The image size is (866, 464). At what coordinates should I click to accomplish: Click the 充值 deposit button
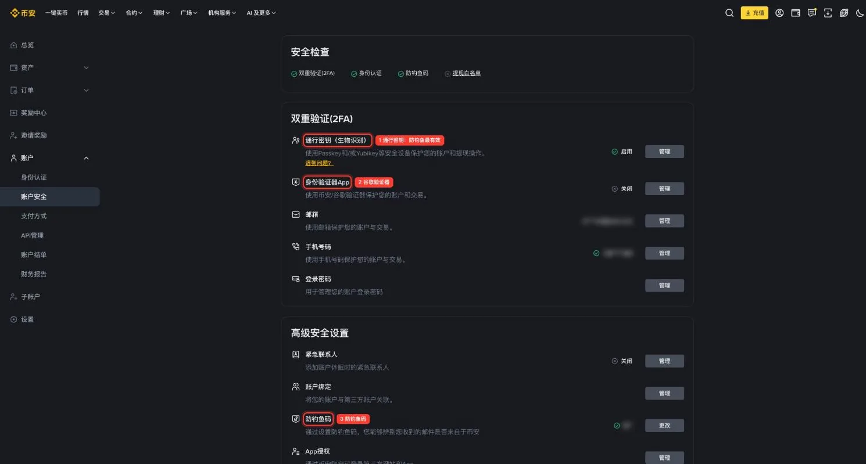click(754, 13)
